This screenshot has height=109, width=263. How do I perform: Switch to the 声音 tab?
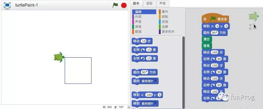click(x=162, y=3)
